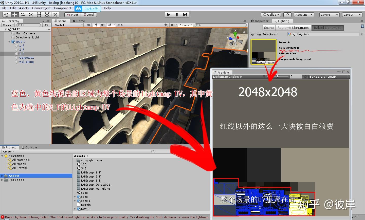Collapse the 345 scene in Hierarchy
The image size is (365, 220).
pos(6,29)
